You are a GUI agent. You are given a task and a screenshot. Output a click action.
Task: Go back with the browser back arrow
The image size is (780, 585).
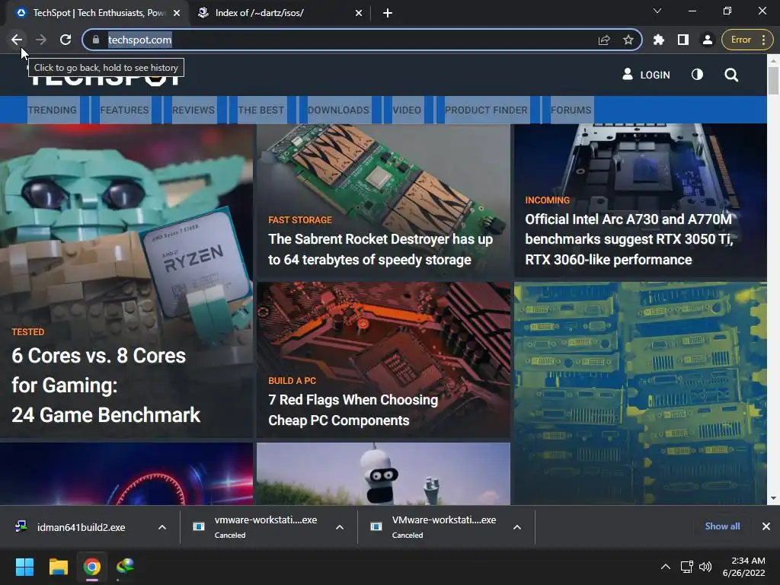tap(17, 40)
